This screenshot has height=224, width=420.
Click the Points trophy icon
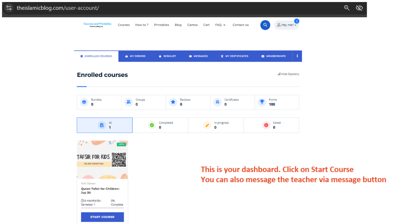tap(262, 102)
